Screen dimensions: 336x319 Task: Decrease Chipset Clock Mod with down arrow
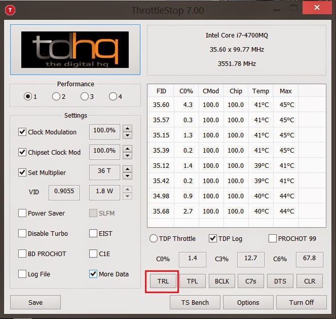tap(127, 156)
